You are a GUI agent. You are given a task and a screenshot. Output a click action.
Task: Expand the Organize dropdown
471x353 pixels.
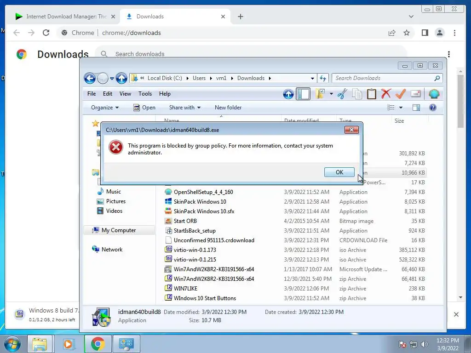point(105,108)
